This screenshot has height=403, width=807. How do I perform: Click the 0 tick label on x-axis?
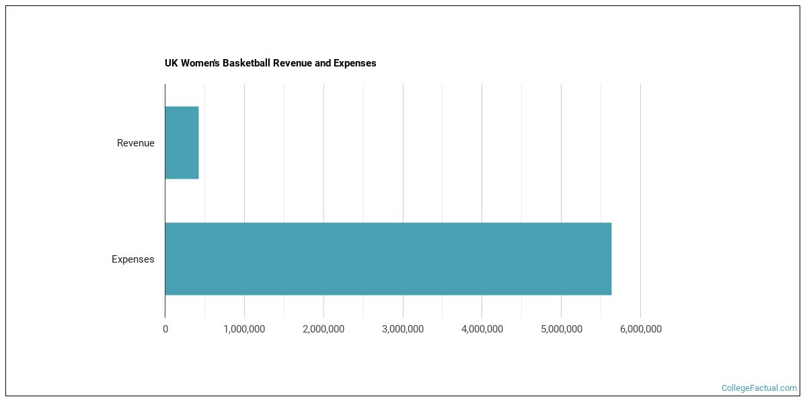click(165, 329)
